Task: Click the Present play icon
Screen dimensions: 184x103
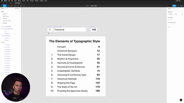Action: (178, 6)
